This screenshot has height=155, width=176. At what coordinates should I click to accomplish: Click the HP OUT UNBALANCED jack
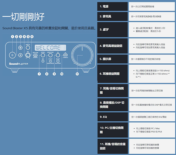50,61
